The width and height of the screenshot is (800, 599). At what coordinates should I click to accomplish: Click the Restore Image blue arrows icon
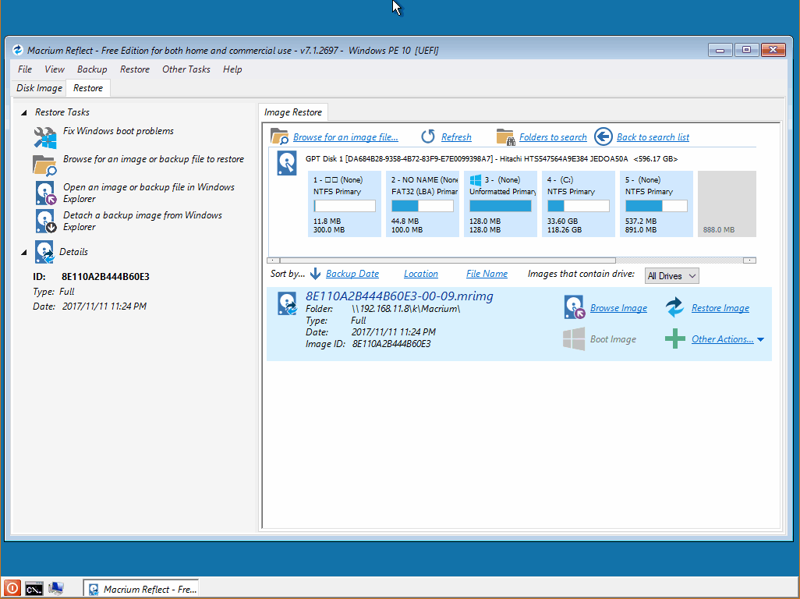[675, 307]
